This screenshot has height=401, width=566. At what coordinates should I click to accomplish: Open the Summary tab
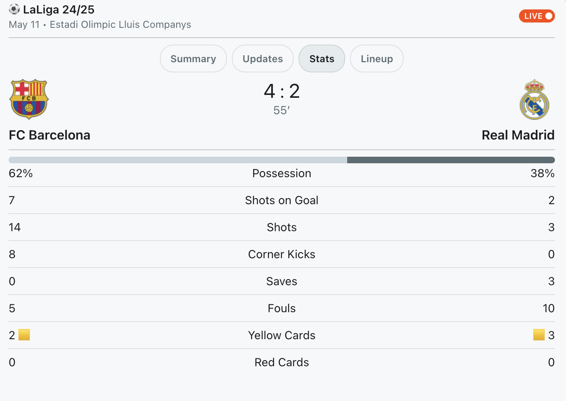tap(193, 59)
